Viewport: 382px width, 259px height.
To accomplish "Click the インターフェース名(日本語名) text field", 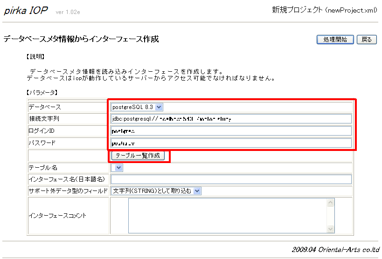I will pyautogui.click(x=231, y=179).
